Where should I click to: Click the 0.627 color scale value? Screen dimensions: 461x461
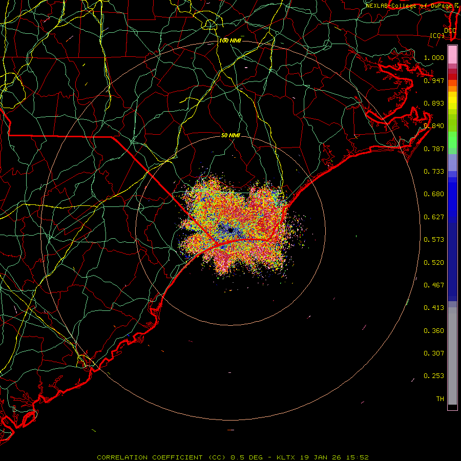click(434, 217)
